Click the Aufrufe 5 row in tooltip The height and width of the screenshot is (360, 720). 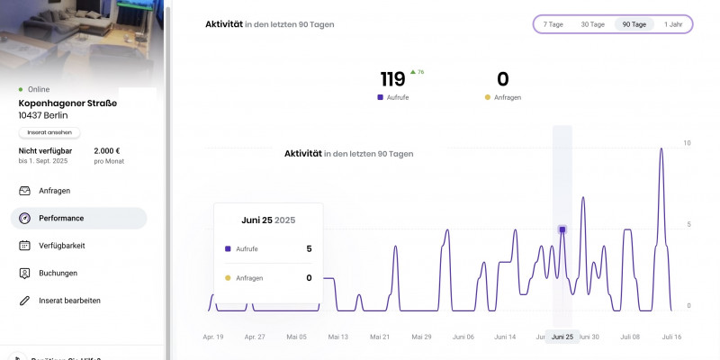(268, 249)
